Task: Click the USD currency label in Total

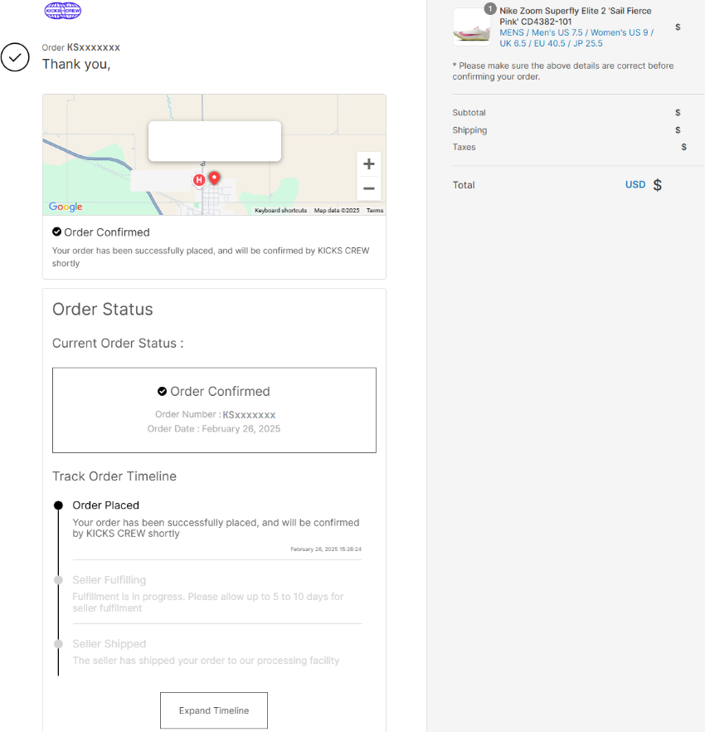Action: 635,184
